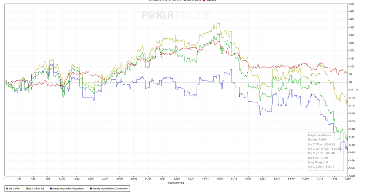Click 'Hands: 7,960' in the stats box
The height and width of the screenshot is (194, 365).
tap(317, 140)
